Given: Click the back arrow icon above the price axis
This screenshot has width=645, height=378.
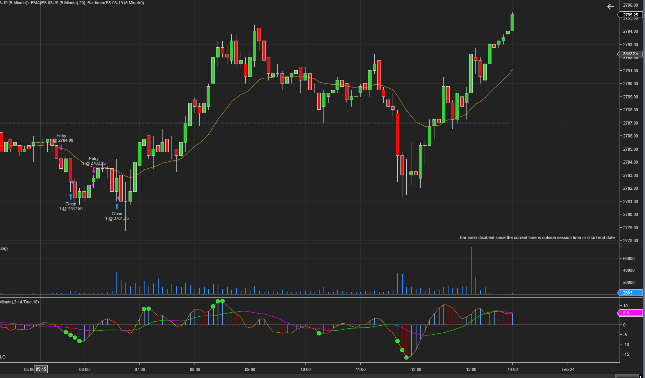Looking at the screenshot, I should tap(611, 7).
